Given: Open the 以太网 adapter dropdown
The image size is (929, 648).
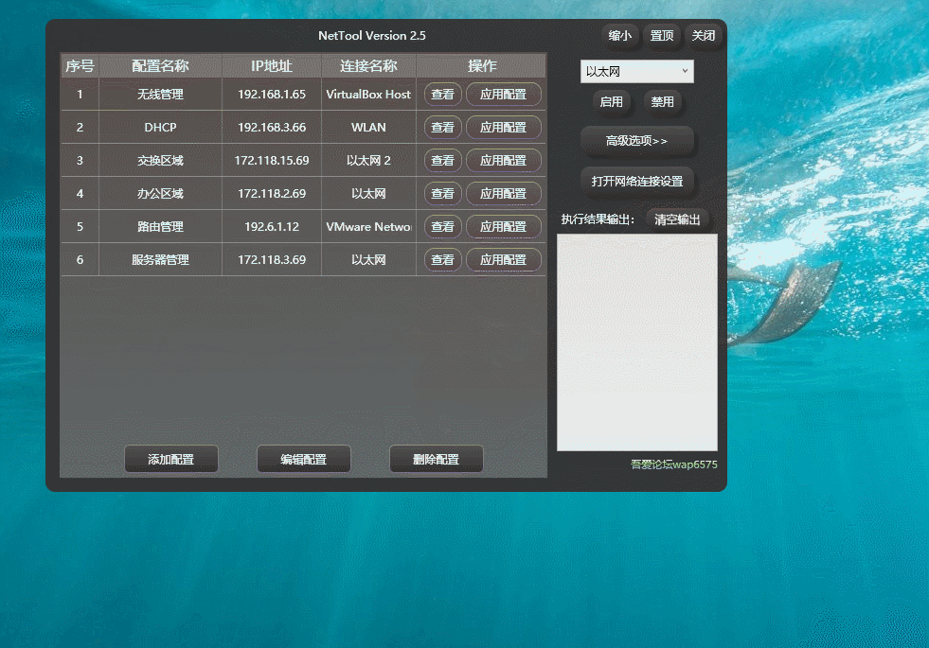Looking at the screenshot, I should (637, 72).
